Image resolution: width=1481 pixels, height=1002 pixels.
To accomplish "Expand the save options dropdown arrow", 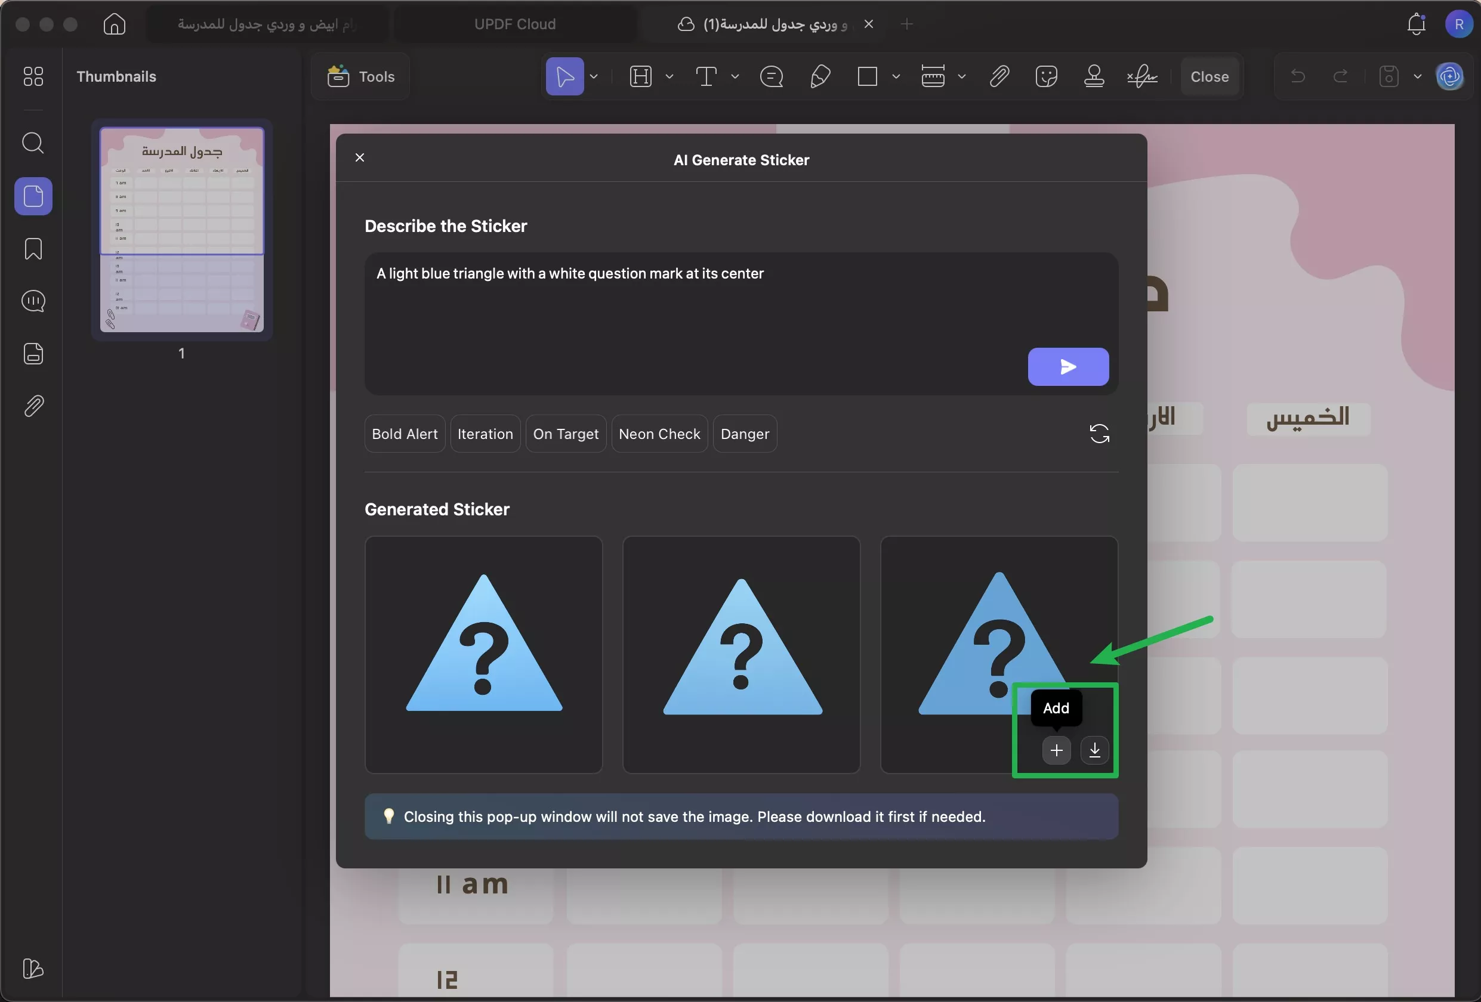I will 1417,76.
